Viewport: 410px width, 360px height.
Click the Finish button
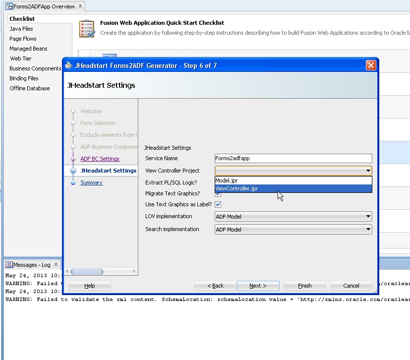click(304, 286)
